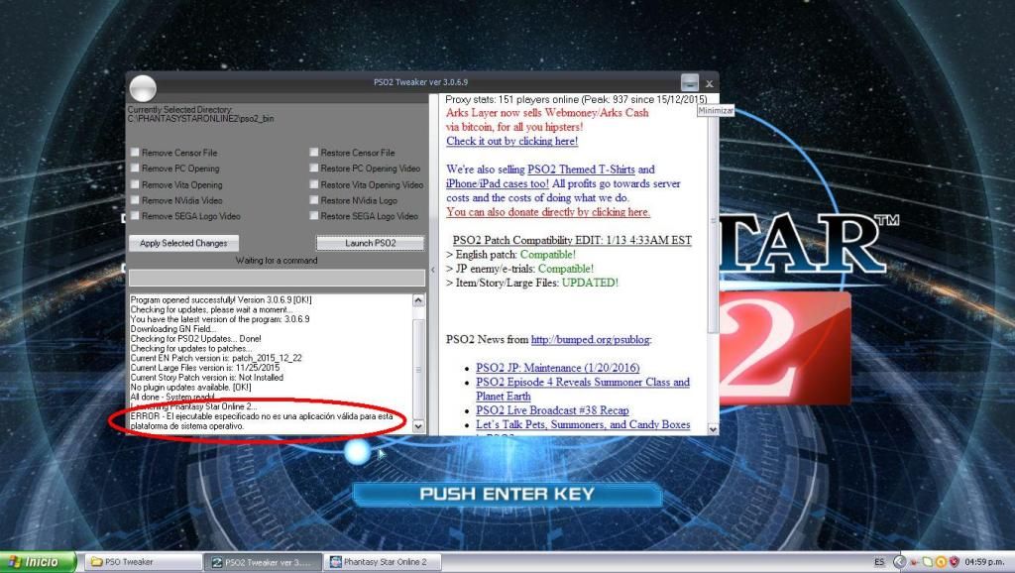Click the red security shield tray icon
Screen dimensions: 1015x573
point(954,562)
